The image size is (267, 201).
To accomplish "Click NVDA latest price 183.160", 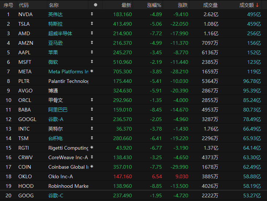I will click(x=123, y=14).
